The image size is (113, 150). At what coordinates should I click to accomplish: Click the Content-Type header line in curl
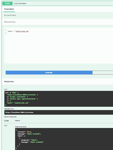pos(22,99)
